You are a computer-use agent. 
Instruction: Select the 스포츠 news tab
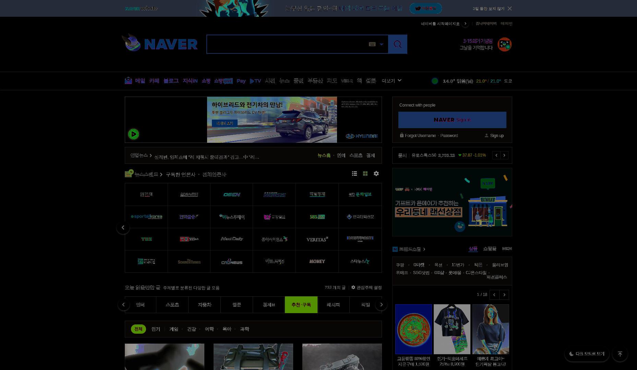[x=356, y=156]
